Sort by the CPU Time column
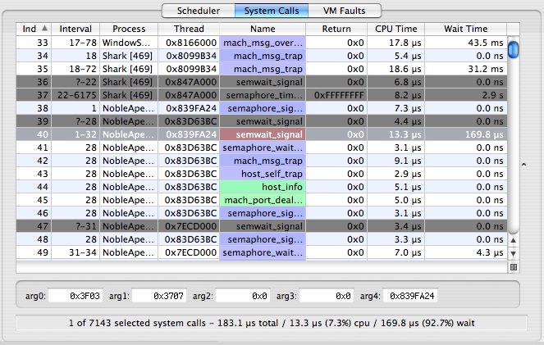 point(396,29)
